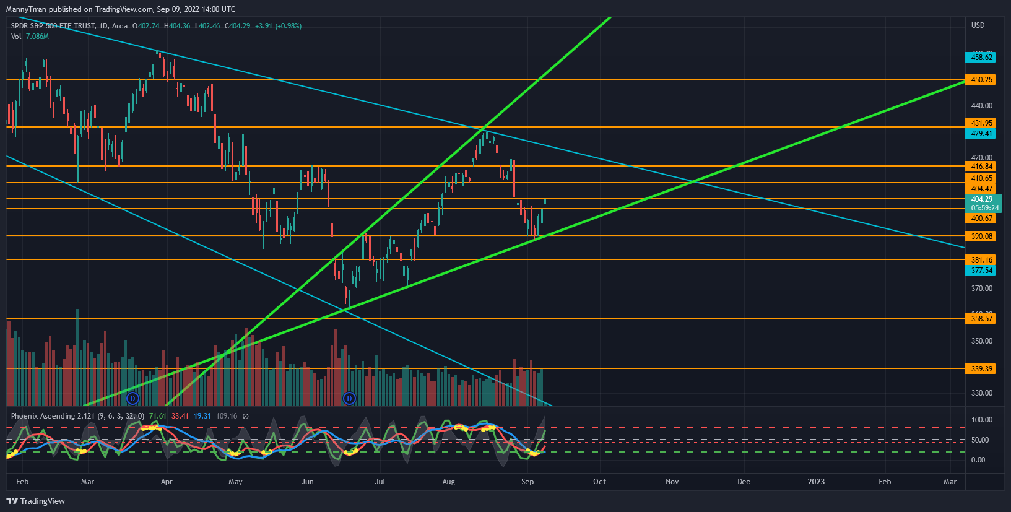Click the 390.08 price label

[x=981, y=236]
